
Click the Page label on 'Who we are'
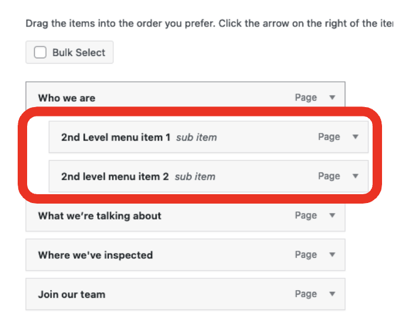pos(306,98)
